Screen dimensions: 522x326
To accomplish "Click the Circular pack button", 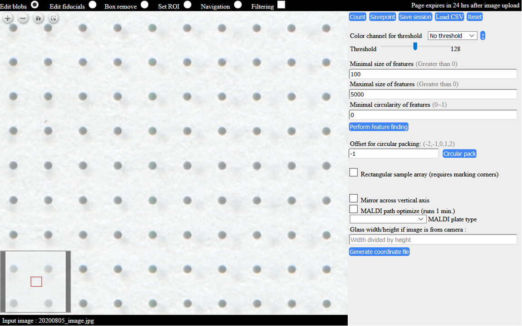I will click(459, 153).
